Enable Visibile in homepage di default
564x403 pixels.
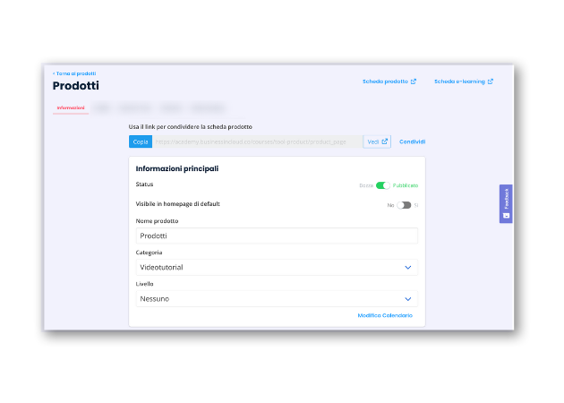(x=404, y=205)
